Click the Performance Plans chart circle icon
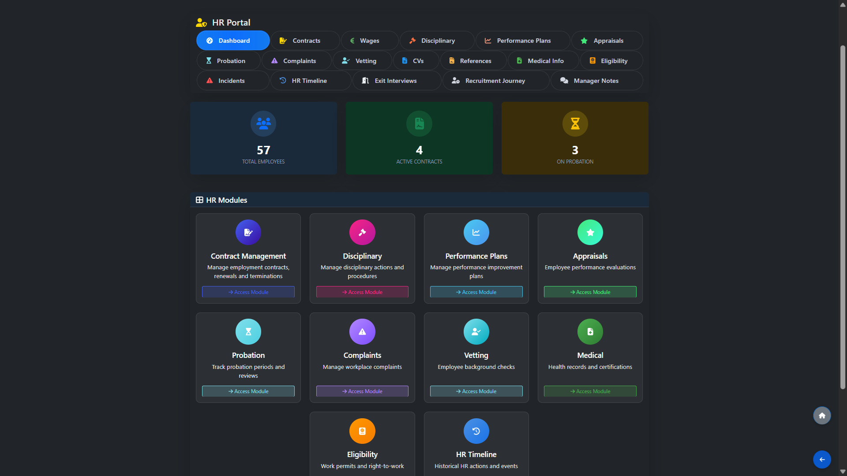The width and height of the screenshot is (847, 476). (476, 232)
